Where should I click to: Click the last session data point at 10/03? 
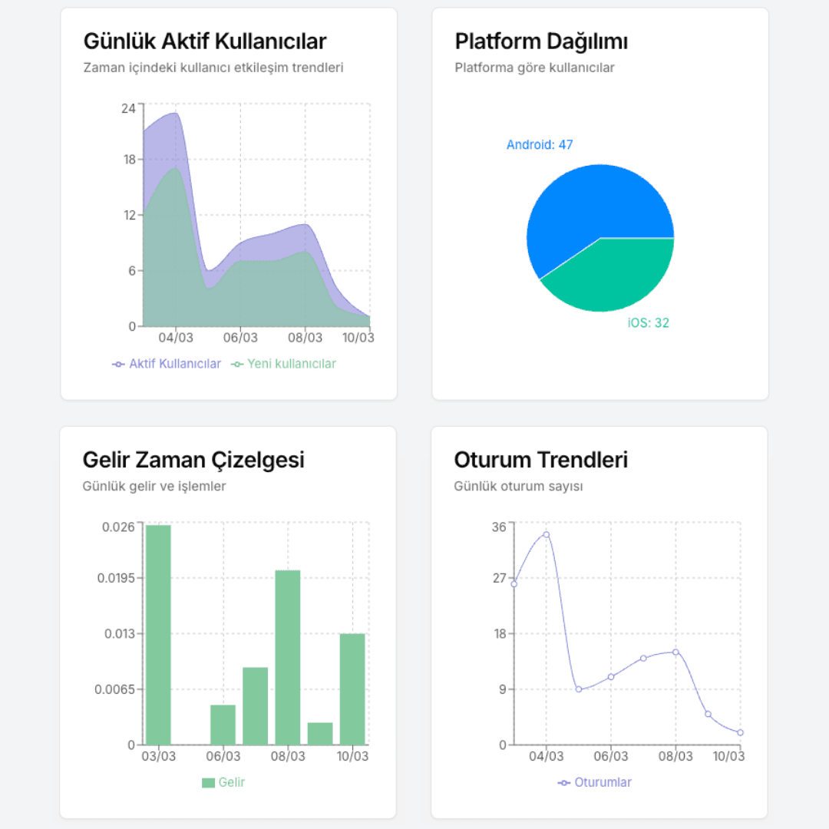coord(740,732)
